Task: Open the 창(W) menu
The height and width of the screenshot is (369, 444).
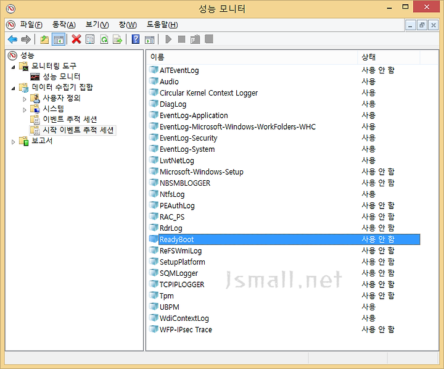Action: [x=128, y=25]
